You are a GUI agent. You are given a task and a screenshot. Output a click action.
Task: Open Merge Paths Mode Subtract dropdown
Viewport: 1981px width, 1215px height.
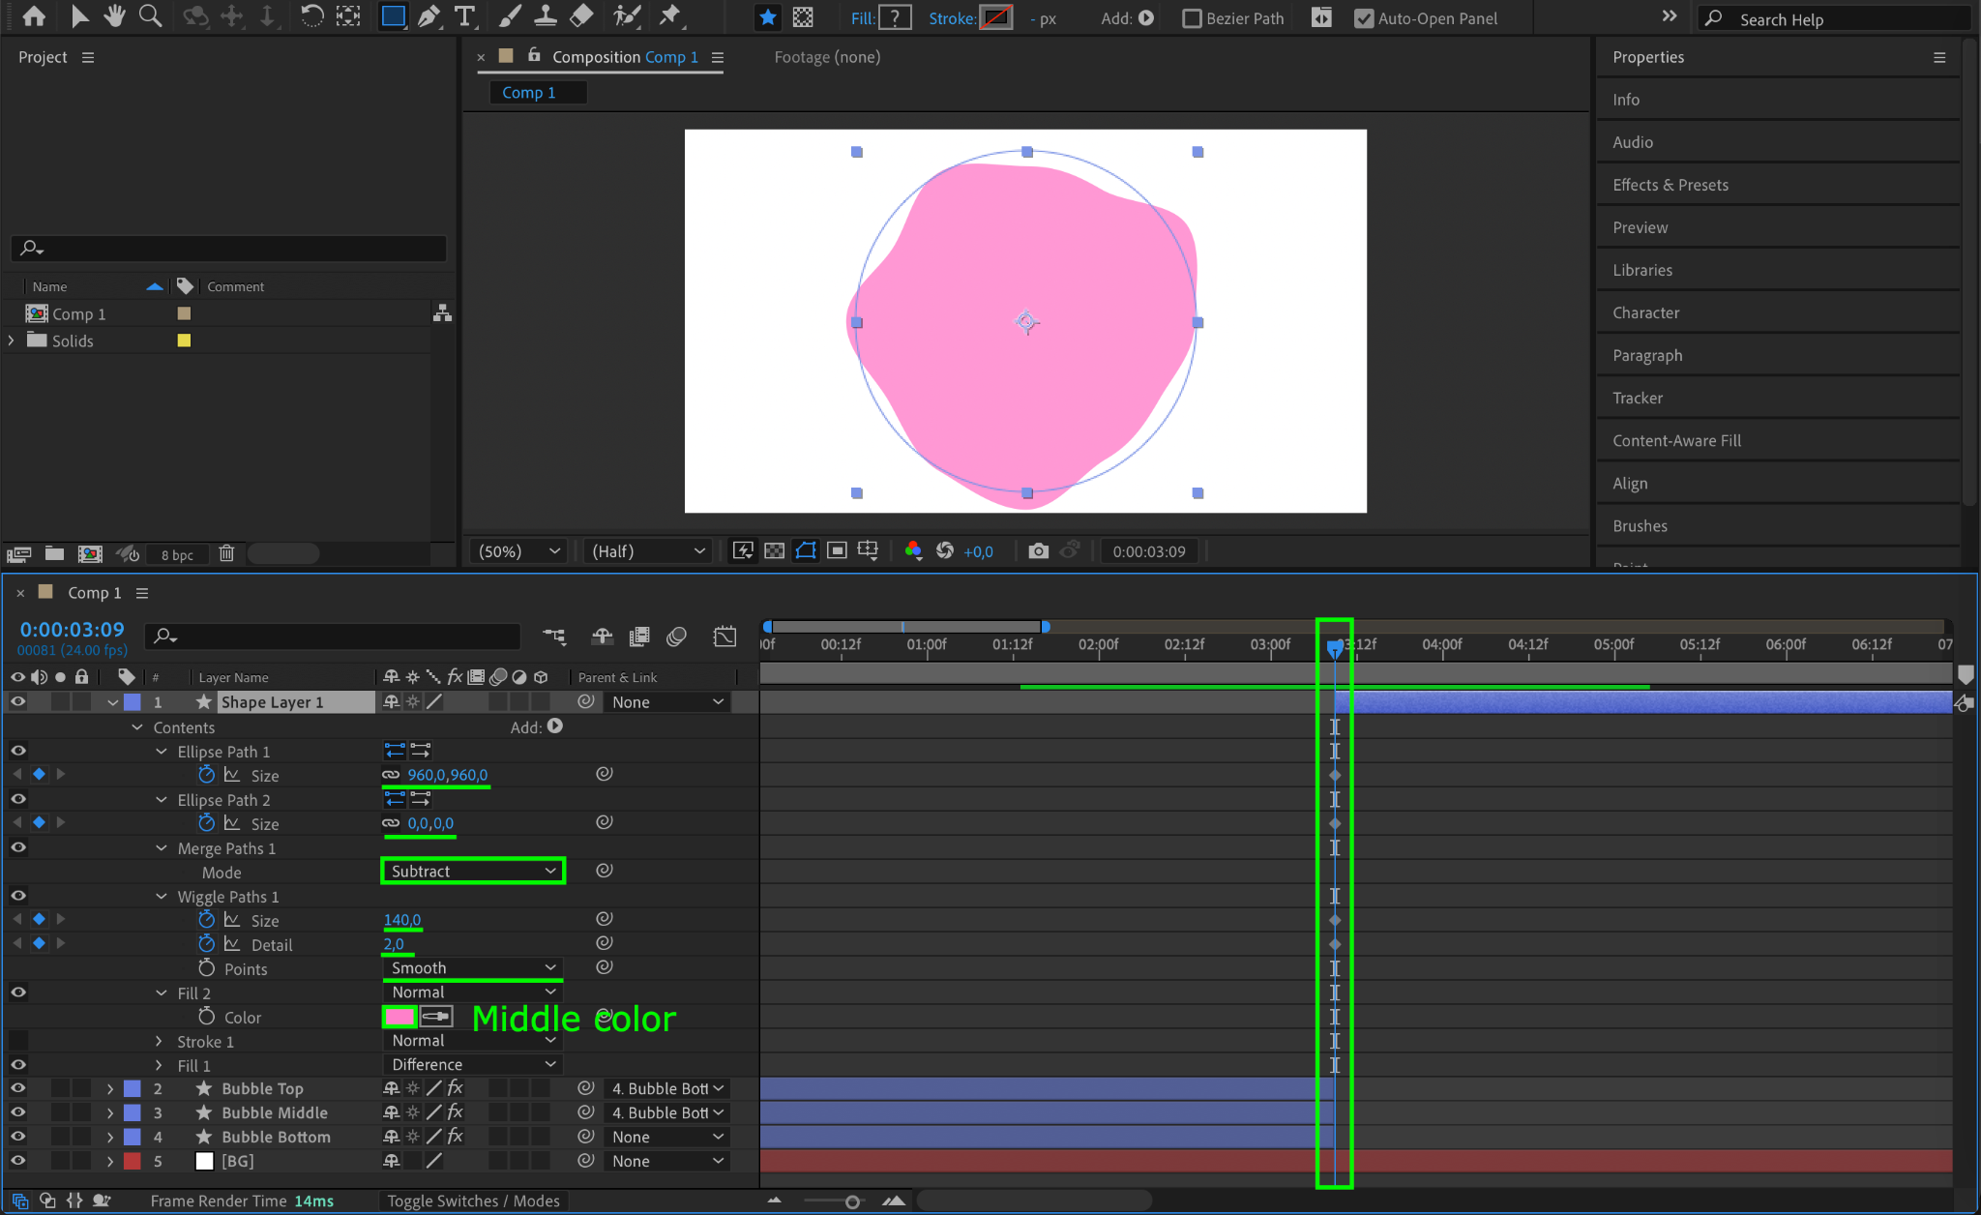[472, 871]
